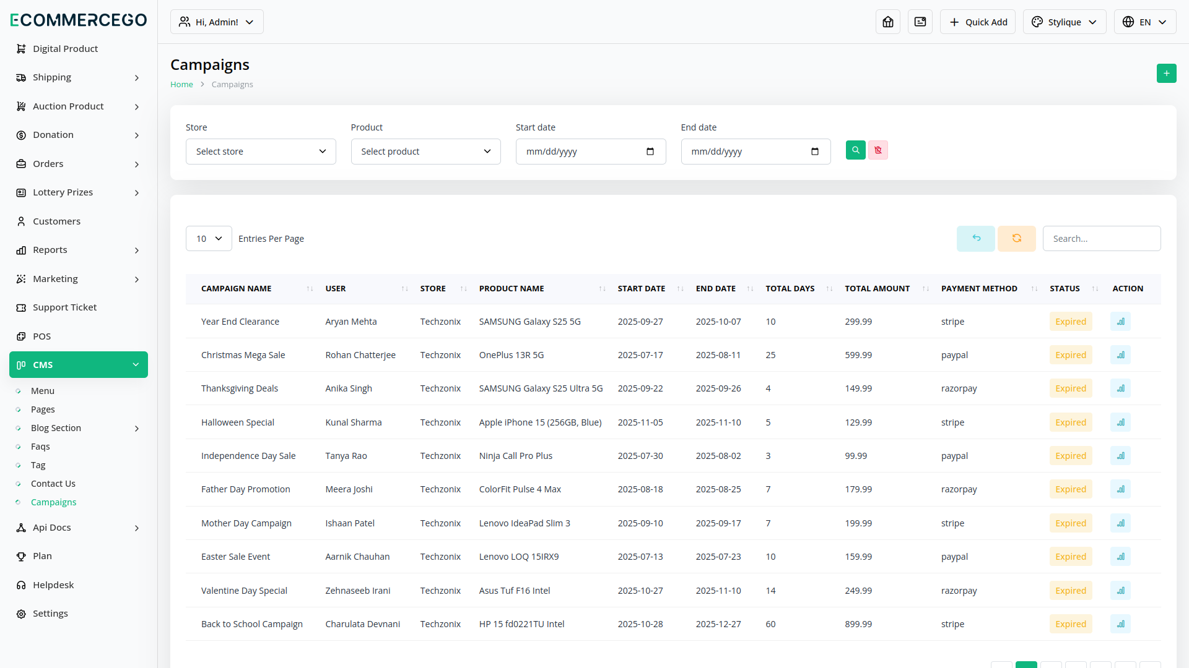1189x668 pixels.
Task: Click the Quick Add button
Action: point(978,22)
